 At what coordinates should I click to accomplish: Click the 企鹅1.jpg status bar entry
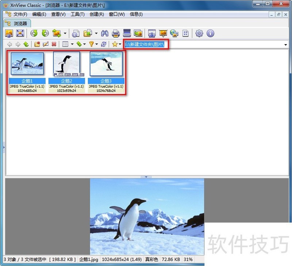tap(89, 259)
